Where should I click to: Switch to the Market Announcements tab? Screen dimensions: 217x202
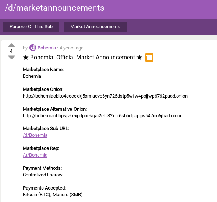(x=95, y=27)
